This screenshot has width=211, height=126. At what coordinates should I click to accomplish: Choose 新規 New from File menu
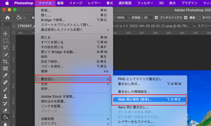coord(74,10)
